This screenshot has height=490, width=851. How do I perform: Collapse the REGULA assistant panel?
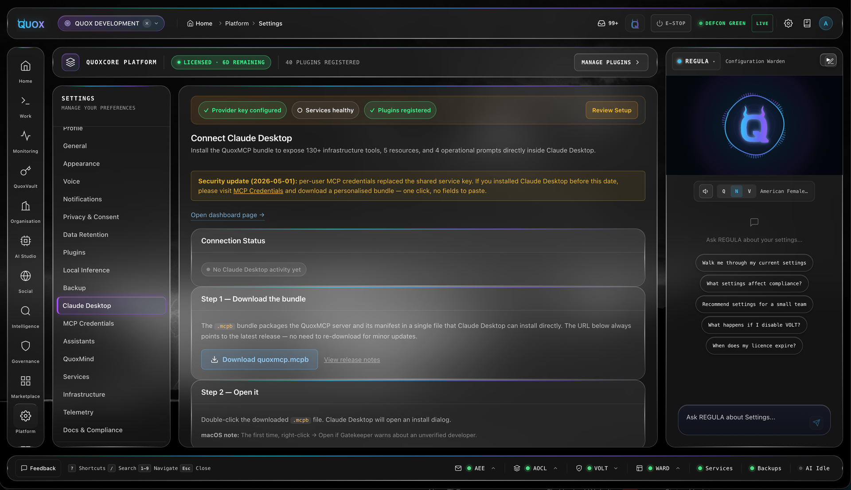pos(828,60)
